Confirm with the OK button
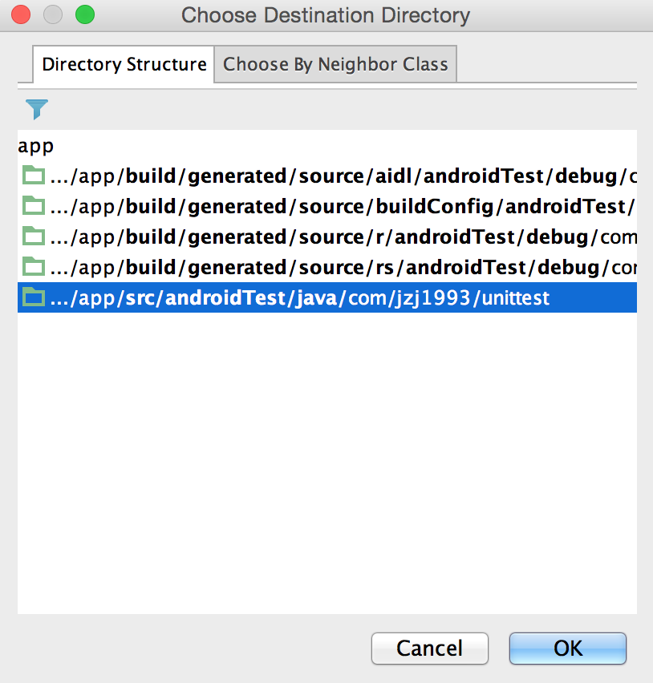Screen dimensions: 653x683 point(567,648)
